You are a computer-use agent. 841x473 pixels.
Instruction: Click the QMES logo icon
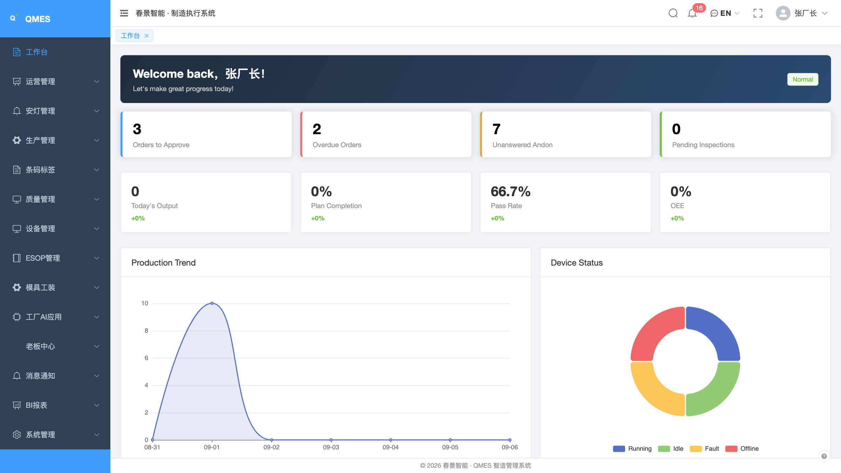14,18
